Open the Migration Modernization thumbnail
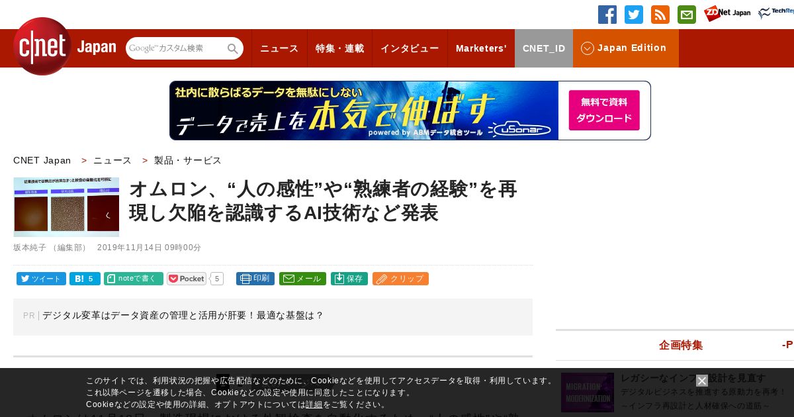794x417 pixels. [x=588, y=393]
